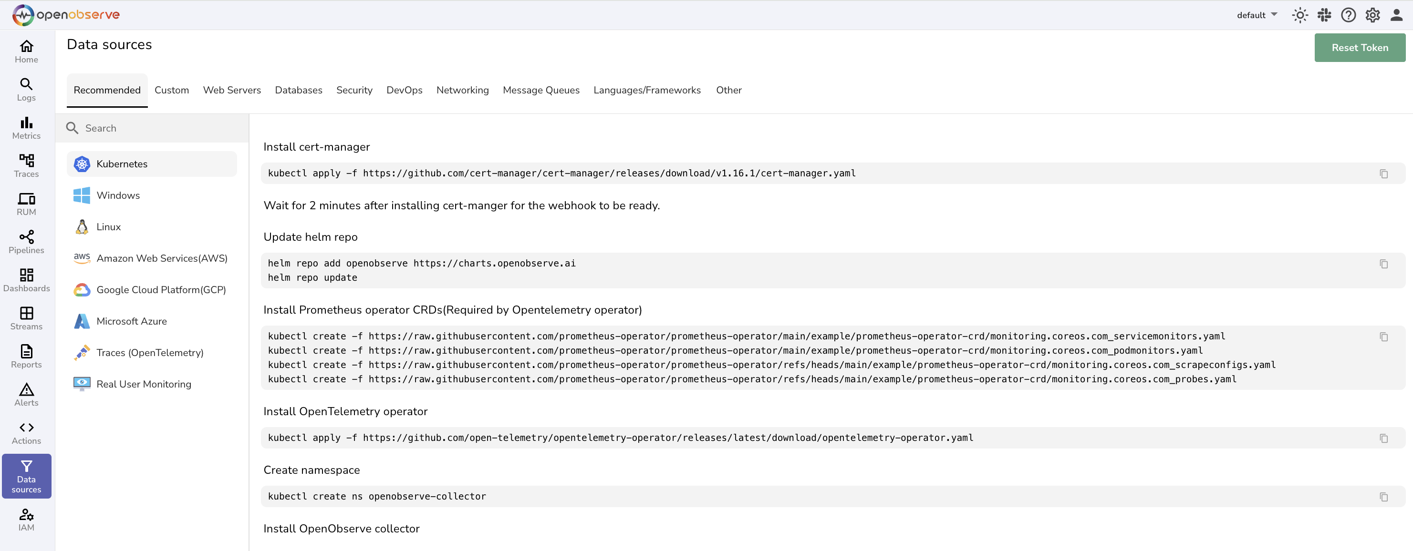
Task: Select Amazon Web Services(AWS) data source
Action: point(161,258)
